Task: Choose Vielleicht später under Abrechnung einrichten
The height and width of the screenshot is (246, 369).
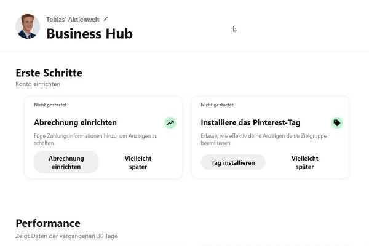Action: pos(138,162)
